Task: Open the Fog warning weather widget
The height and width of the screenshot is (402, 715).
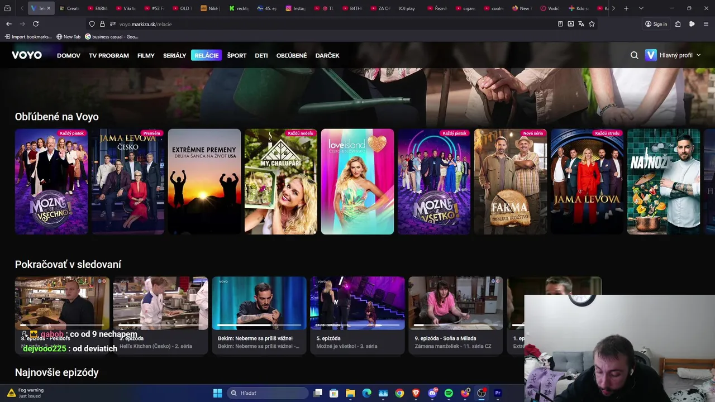Action: pos(25,393)
